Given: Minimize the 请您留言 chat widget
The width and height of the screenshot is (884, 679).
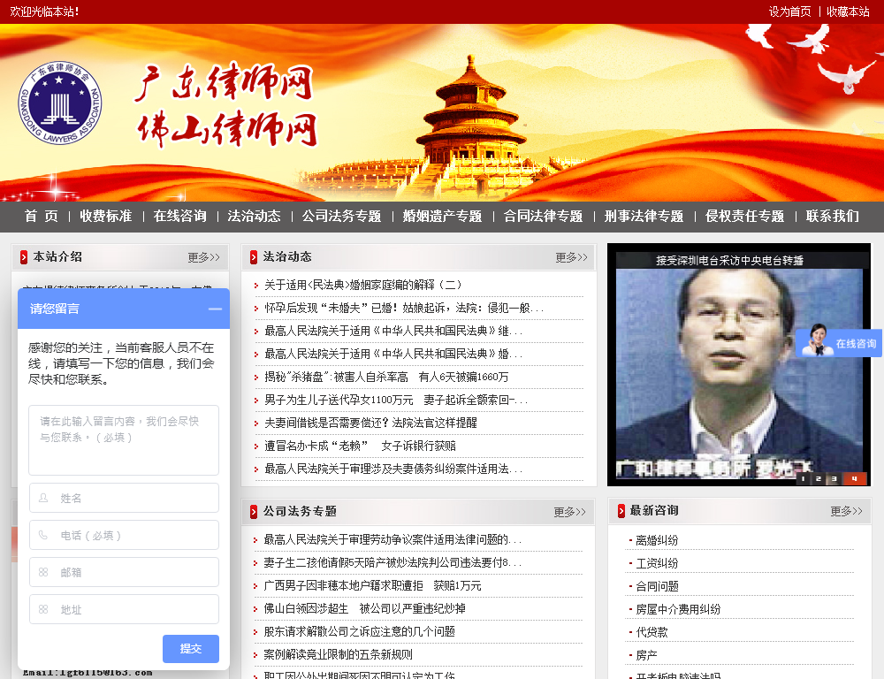Looking at the screenshot, I should click(215, 309).
